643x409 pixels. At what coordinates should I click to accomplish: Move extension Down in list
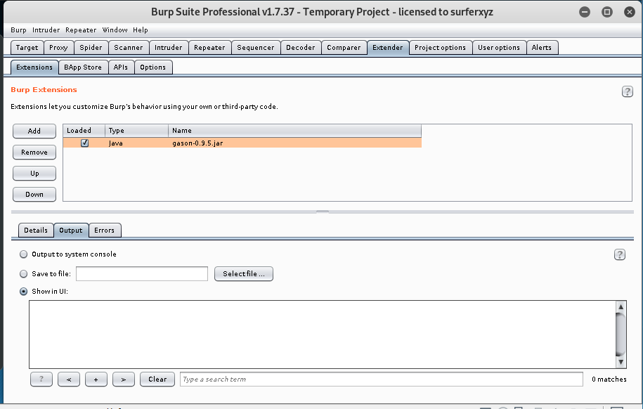(34, 195)
